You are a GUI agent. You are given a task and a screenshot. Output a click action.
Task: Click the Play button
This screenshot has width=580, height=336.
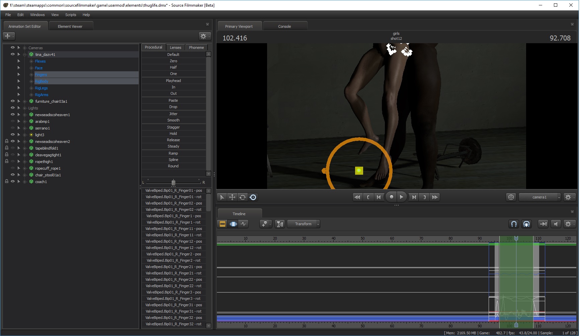tap(402, 197)
